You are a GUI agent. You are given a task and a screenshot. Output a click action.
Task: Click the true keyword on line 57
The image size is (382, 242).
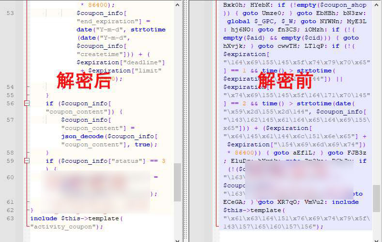[142, 144]
